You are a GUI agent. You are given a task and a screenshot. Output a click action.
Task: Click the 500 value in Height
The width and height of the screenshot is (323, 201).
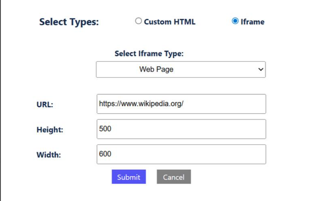(105, 129)
